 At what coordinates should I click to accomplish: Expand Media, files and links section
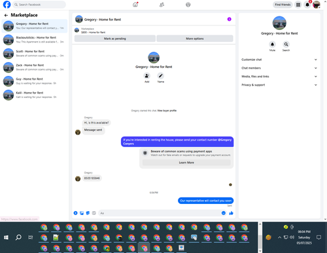[279, 76]
